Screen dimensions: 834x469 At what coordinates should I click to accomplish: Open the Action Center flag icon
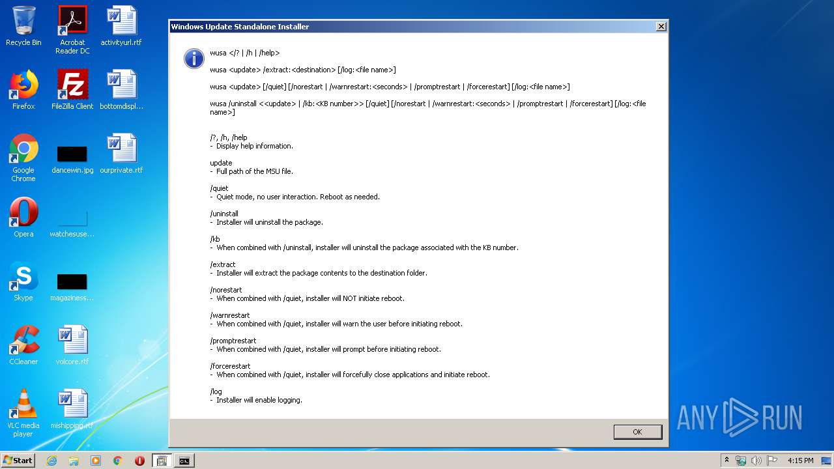(771, 461)
